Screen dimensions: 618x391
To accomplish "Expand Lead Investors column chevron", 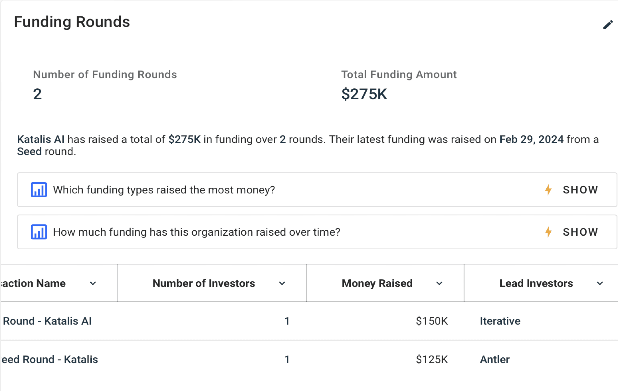I will pyautogui.click(x=600, y=283).
